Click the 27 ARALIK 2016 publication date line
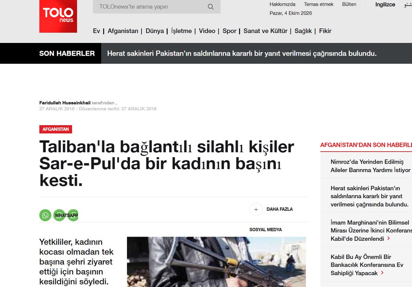This screenshot has width=412, height=287. [x=98, y=109]
